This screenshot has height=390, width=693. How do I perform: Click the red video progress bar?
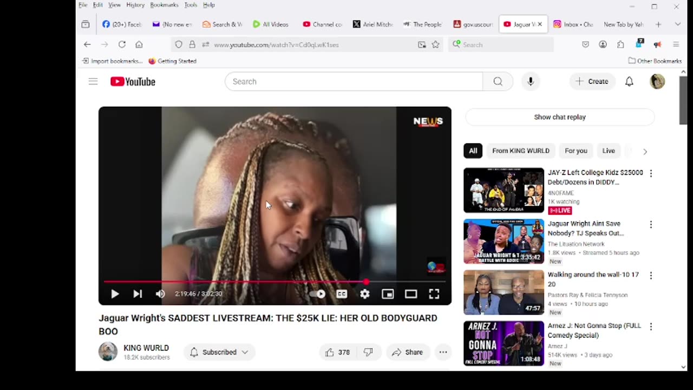[274, 282]
